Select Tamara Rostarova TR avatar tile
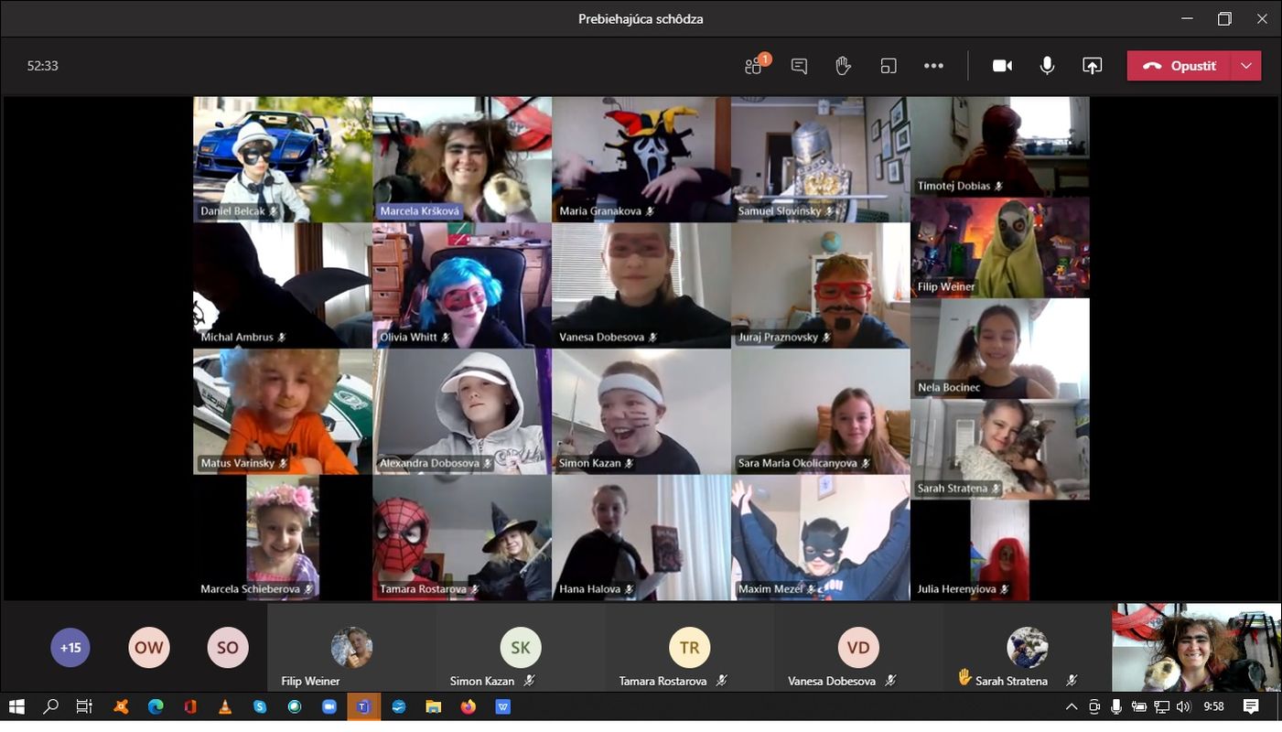1282x732 pixels. coord(690,648)
